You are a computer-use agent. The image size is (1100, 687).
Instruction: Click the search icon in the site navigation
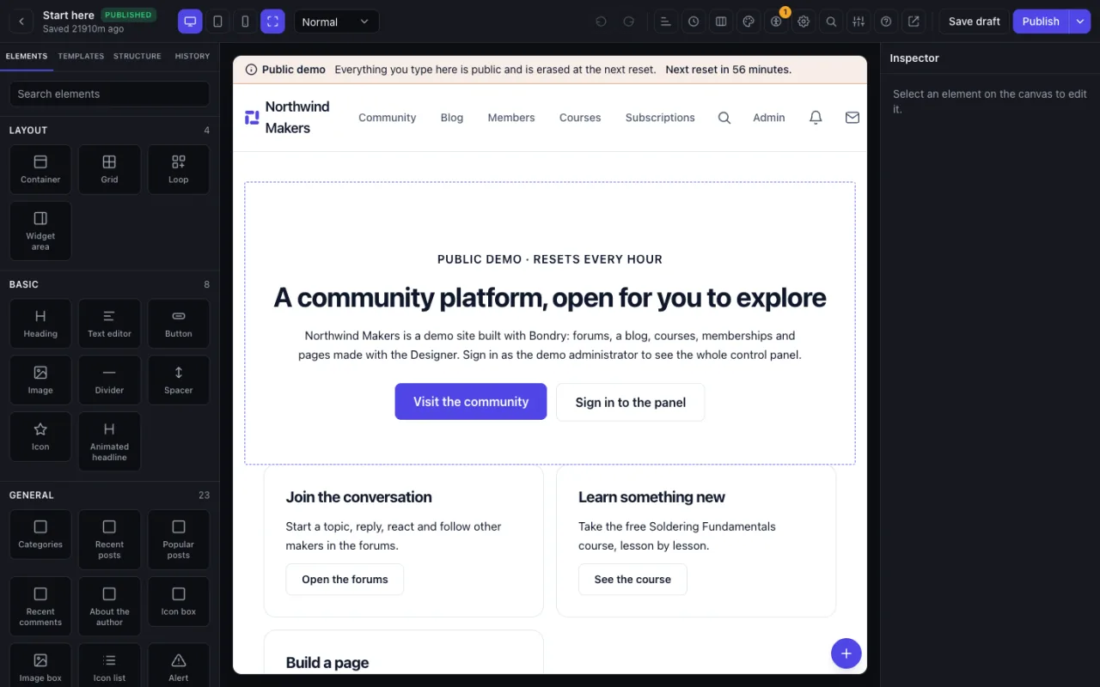(x=724, y=118)
